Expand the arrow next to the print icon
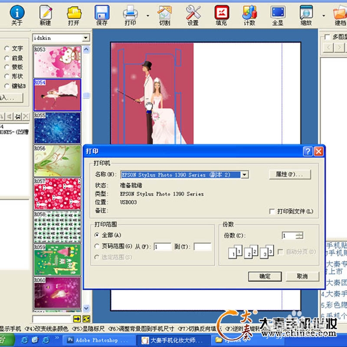This screenshot has width=347, height=347. tap(148, 16)
